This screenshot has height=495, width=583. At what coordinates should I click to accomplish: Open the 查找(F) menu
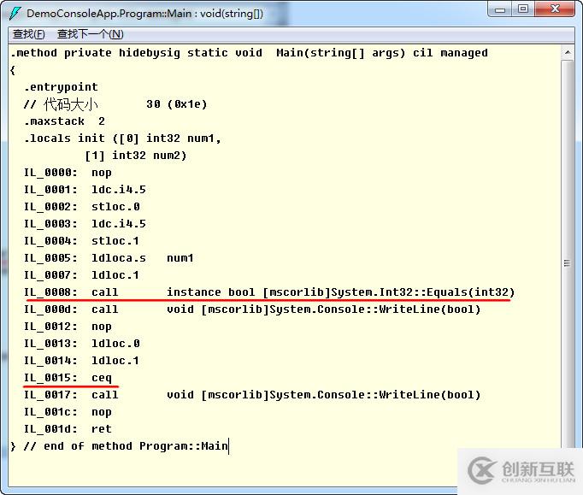click(28, 34)
